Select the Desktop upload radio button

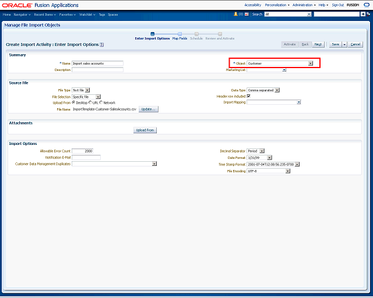click(x=73, y=102)
